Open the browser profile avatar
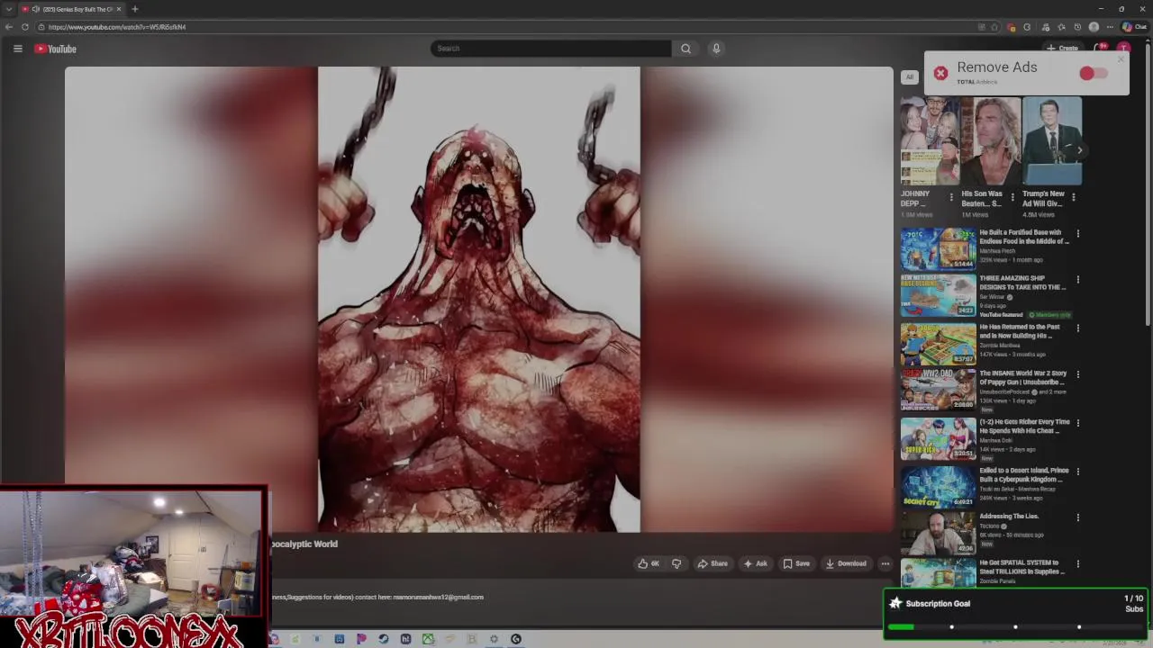The image size is (1153, 648). (1094, 27)
